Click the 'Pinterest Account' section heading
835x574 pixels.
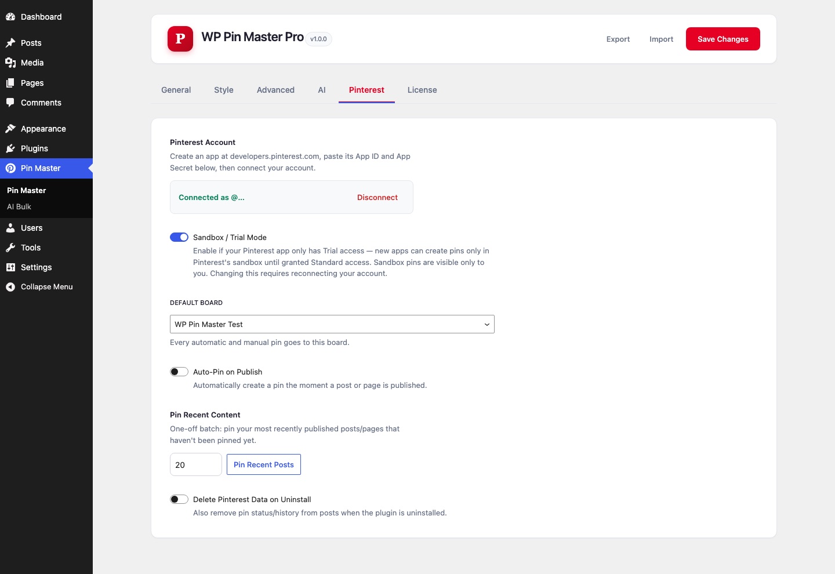[203, 142]
